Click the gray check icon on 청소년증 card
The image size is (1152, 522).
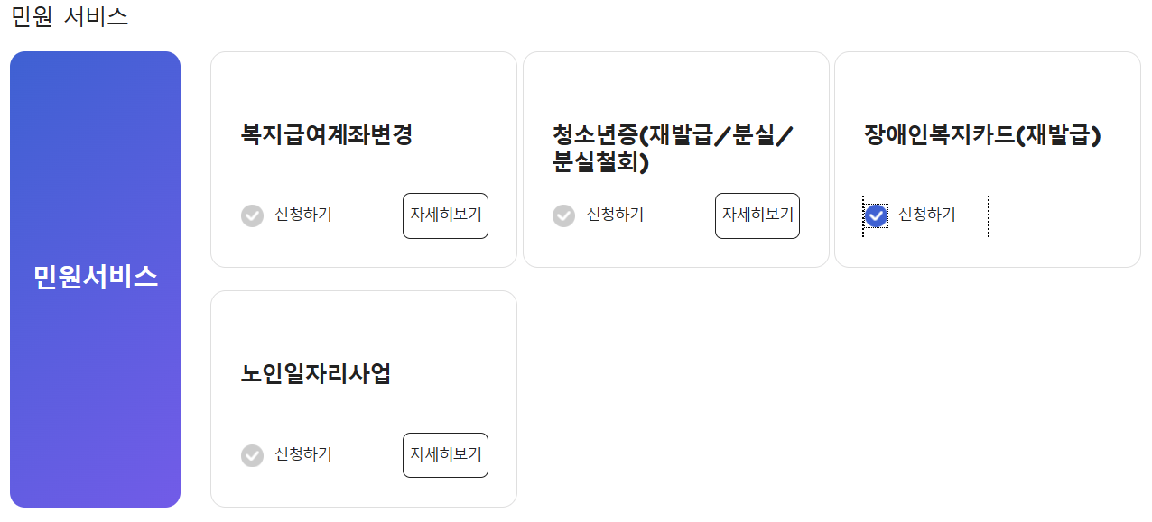(565, 215)
